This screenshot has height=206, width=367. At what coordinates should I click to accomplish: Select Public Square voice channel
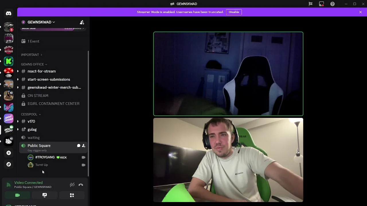point(53,147)
